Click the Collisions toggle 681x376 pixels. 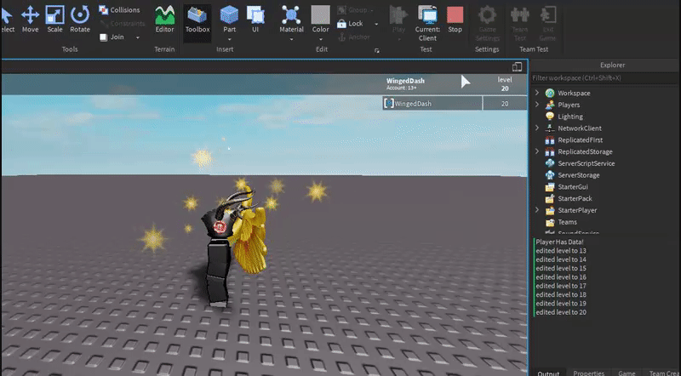pyautogui.click(x=119, y=9)
